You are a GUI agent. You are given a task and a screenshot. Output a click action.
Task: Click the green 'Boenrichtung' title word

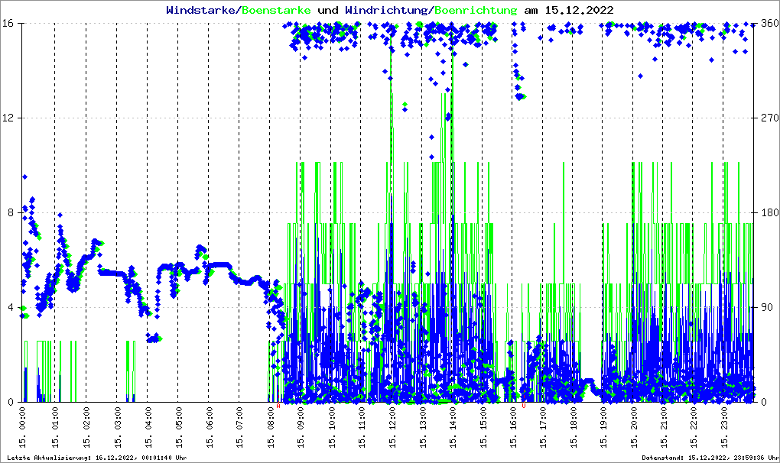pyautogui.click(x=476, y=10)
